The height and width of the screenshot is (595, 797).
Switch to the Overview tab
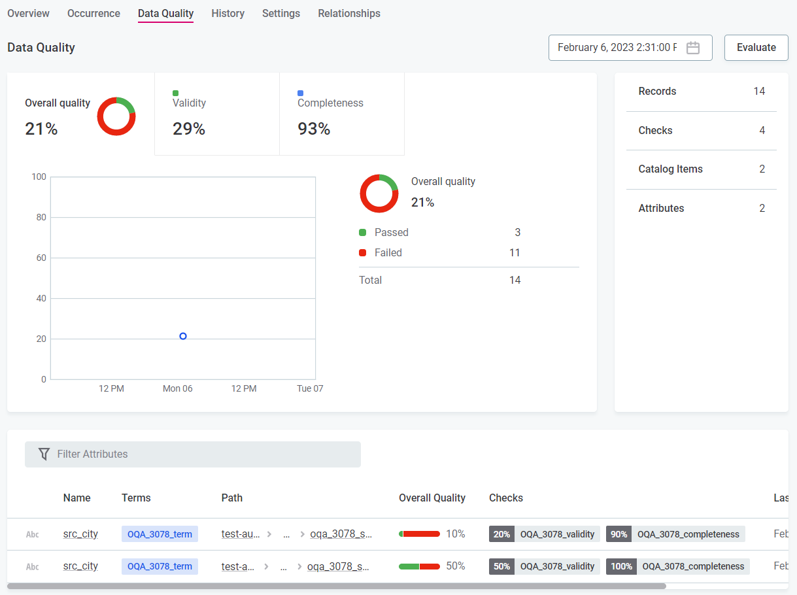pos(28,13)
